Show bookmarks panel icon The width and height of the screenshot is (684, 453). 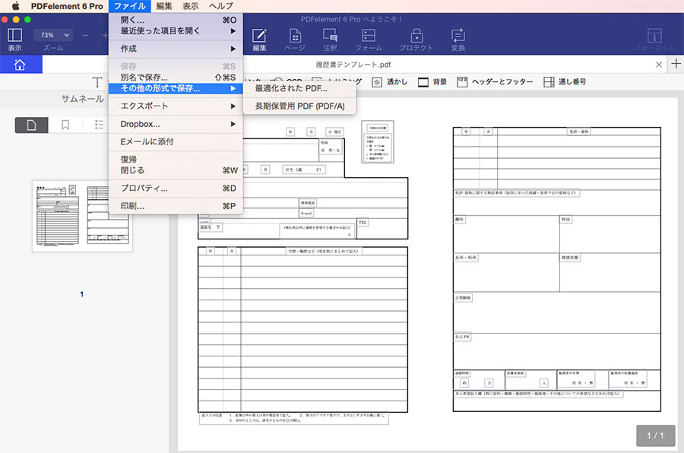tap(65, 125)
